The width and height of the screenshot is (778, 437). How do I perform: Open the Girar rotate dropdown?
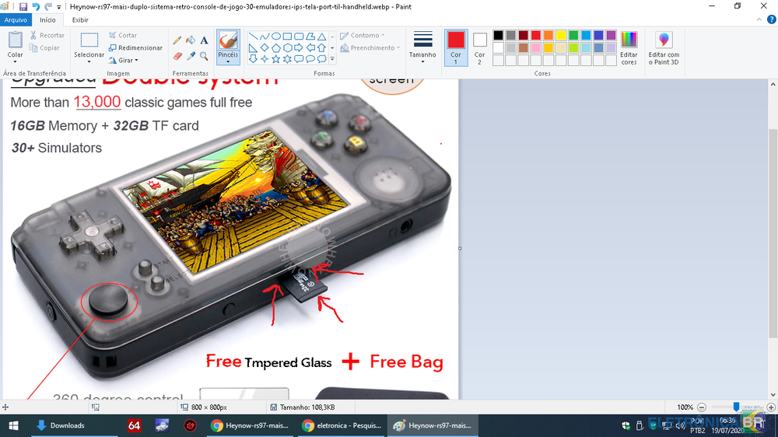point(128,60)
